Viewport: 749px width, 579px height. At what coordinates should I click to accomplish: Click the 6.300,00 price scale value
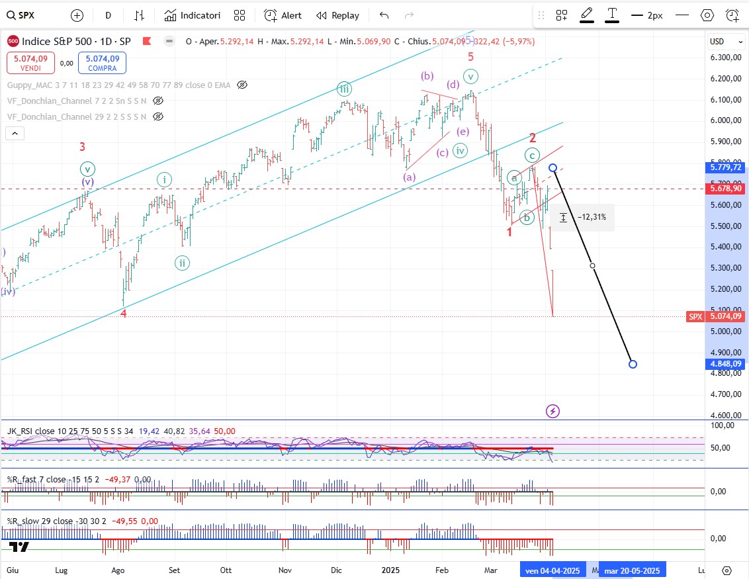point(726,58)
